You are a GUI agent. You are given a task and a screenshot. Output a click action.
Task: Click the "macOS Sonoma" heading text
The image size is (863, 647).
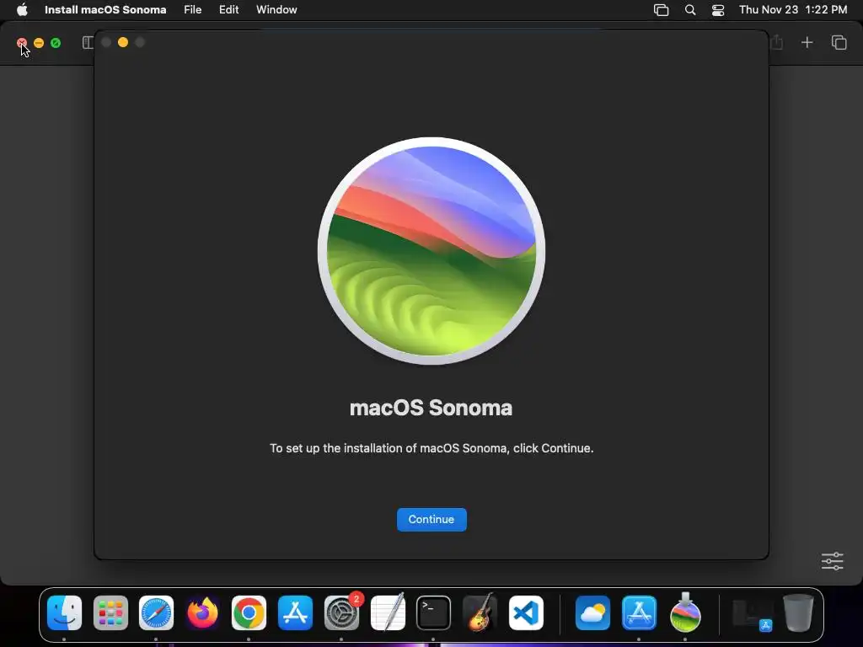pyautogui.click(x=431, y=408)
